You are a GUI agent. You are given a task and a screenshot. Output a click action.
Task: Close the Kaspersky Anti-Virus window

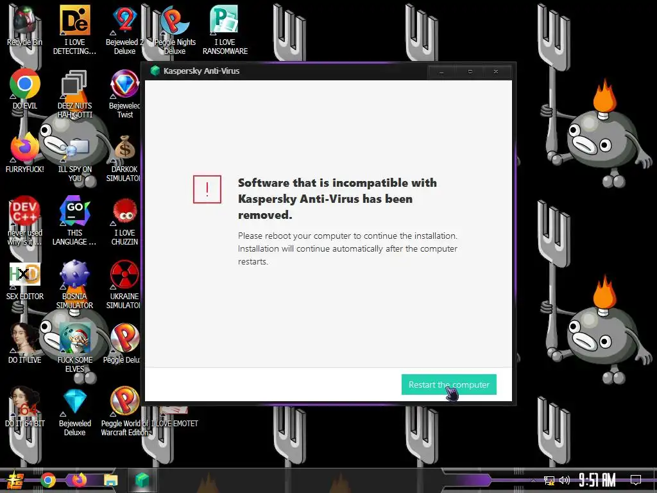click(496, 72)
